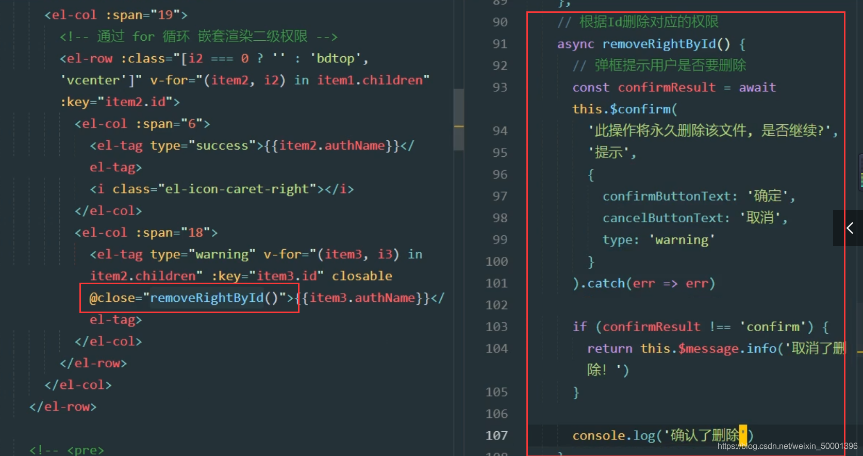The image size is (863, 456).
Task: Click '{{item3.authName}}' interpolation
Action: tap(362, 298)
